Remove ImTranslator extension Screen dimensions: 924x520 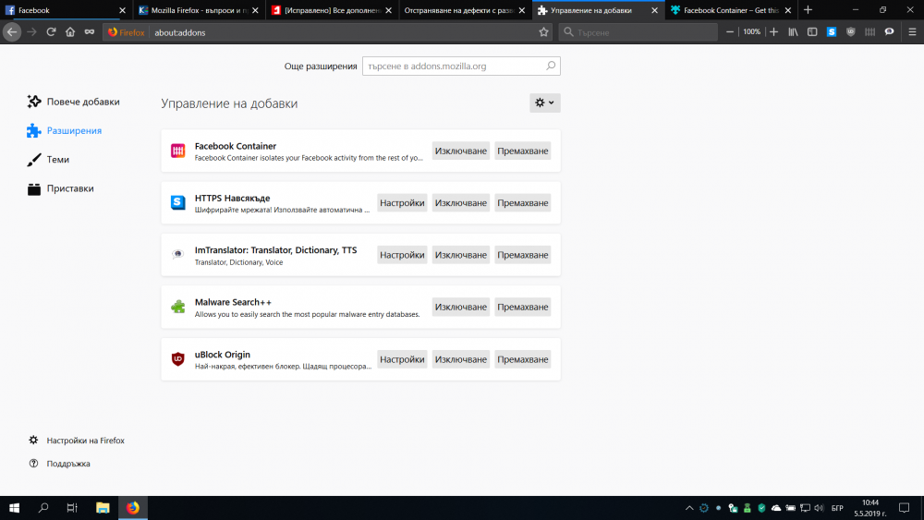tap(523, 254)
